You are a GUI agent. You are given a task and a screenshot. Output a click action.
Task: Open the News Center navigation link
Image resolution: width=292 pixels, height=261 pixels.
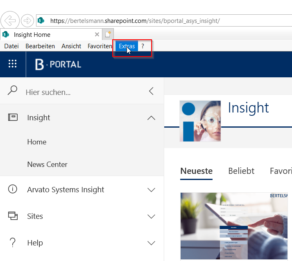(x=47, y=164)
